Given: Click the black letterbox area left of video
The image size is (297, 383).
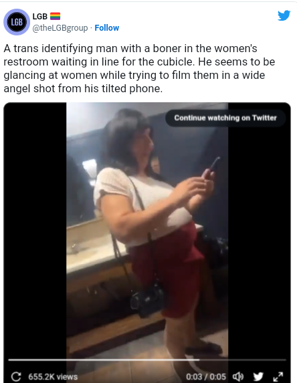Looking at the screenshot, I should point(35,230).
